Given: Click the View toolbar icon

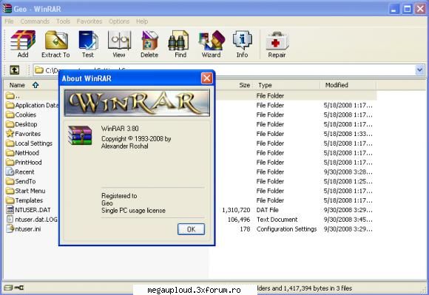Looking at the screenshot, I should pos(119,44).
